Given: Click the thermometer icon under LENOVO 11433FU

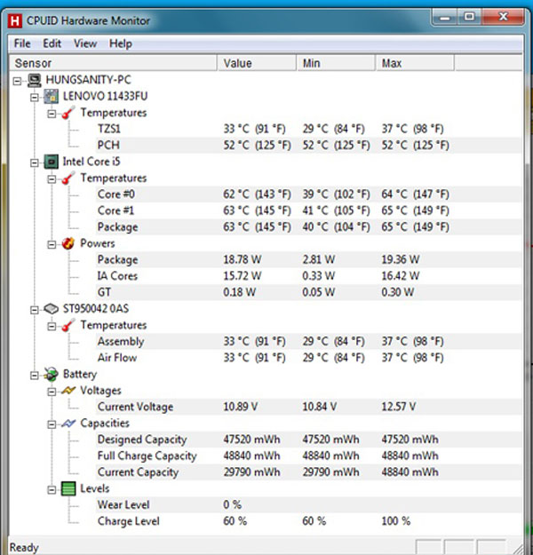Looking at the screenshot, I should 68,113.
